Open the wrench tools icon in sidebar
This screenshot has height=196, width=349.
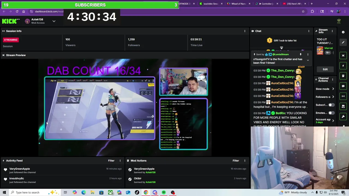[343, 117]
